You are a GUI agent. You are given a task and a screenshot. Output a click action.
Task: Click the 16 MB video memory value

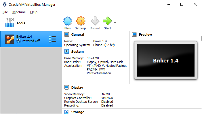click(106, 94)
